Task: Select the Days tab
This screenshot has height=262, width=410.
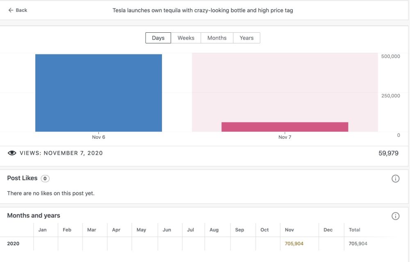Action: coord(158,38)
